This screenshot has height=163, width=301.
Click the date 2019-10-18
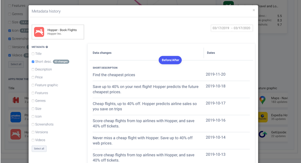[x=216, y=86]
